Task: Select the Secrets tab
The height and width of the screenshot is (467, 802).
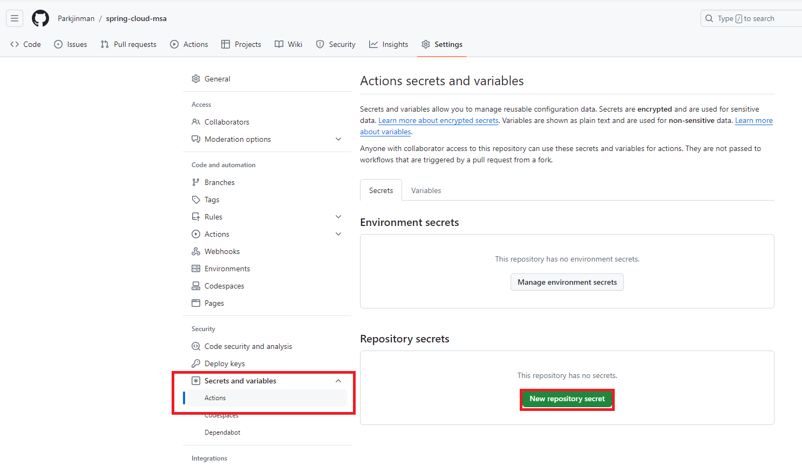Action: point(381,190)
